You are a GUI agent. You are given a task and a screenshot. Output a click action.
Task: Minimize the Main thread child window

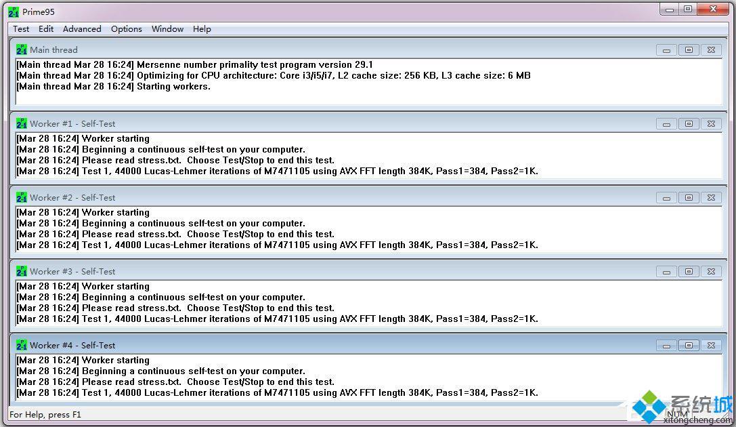666,49
